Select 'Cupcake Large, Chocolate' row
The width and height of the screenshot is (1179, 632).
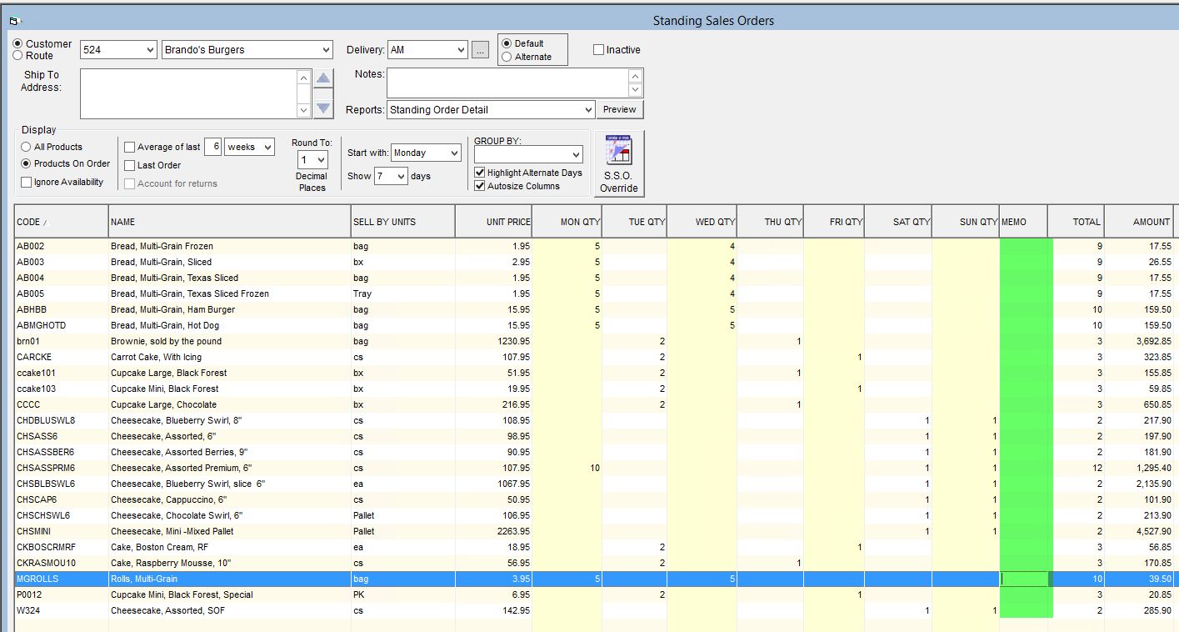click(x=593, y=404)
